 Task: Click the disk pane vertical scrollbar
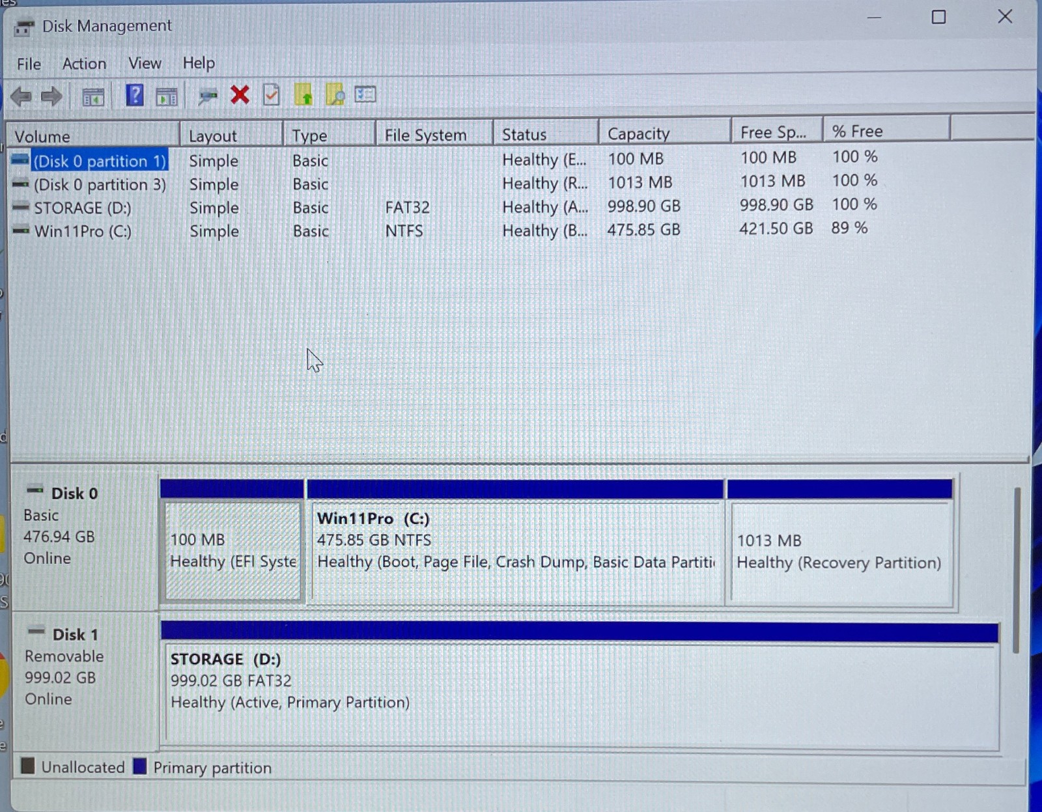(x=1016, y=570)
